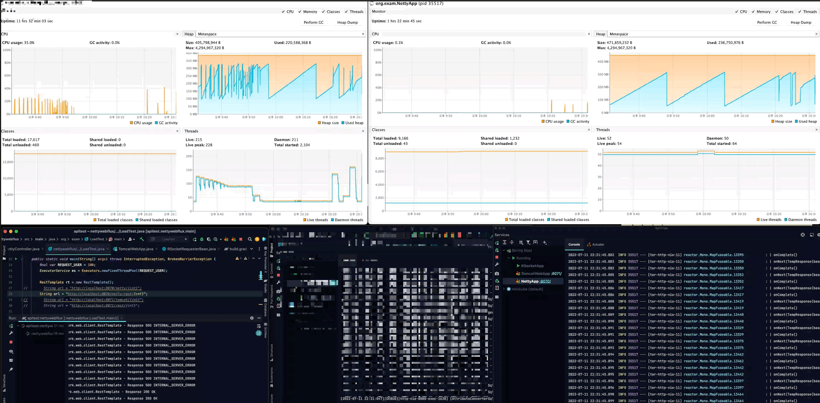Click Expand All icon in Services toolbar

click(505, 242)
